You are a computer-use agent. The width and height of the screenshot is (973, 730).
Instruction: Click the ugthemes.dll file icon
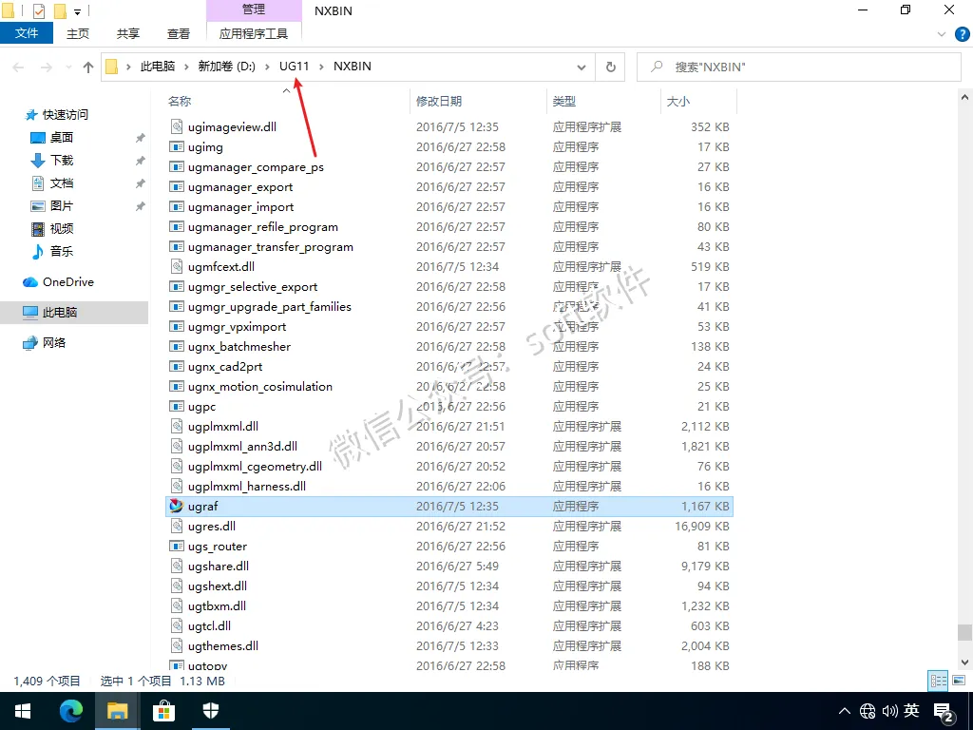pos(177,645)
